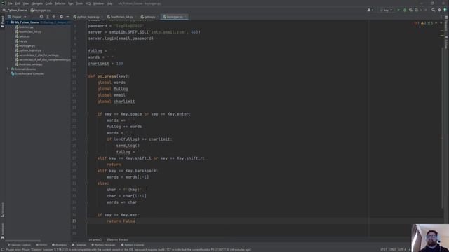The image size is (449, 252).
Task: Open the Run menu
Action: pyautogui.click(x=70, y=3)
